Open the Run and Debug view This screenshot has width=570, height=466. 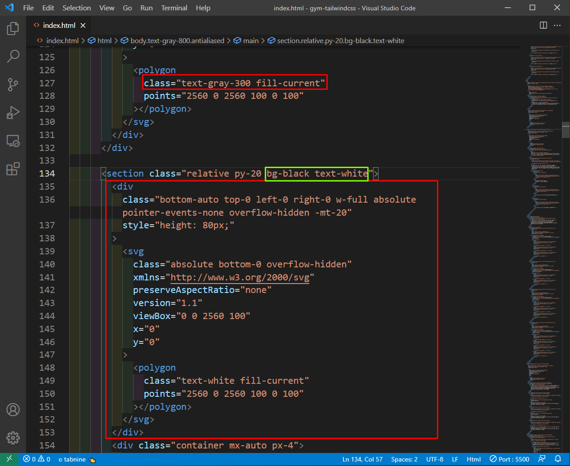(x=13, y=112)
